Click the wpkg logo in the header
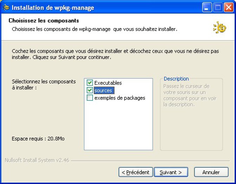Screen dimensions: 236x184 click(220, 27)
